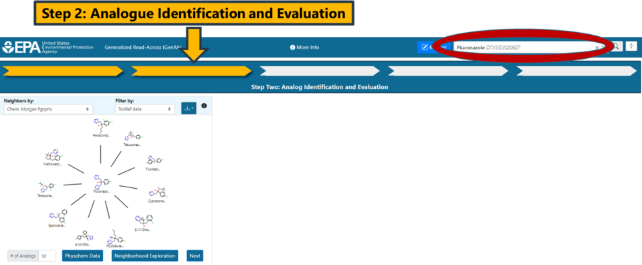Select the Cyproconazole analog structure
The width and height of the screenshot is (642, 265).
pyautogui.click(x=157, y=195)
